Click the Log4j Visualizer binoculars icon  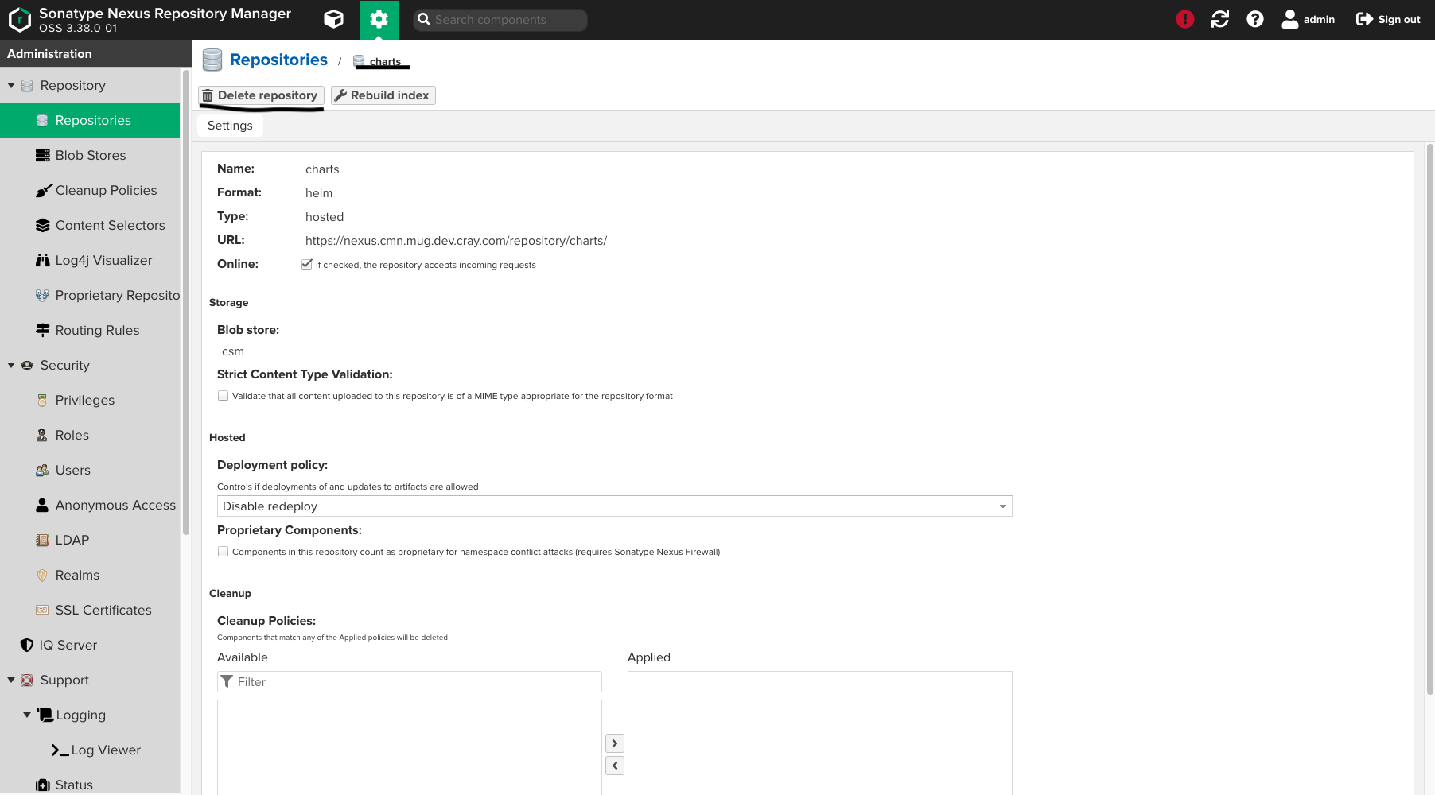pos(42,260)
